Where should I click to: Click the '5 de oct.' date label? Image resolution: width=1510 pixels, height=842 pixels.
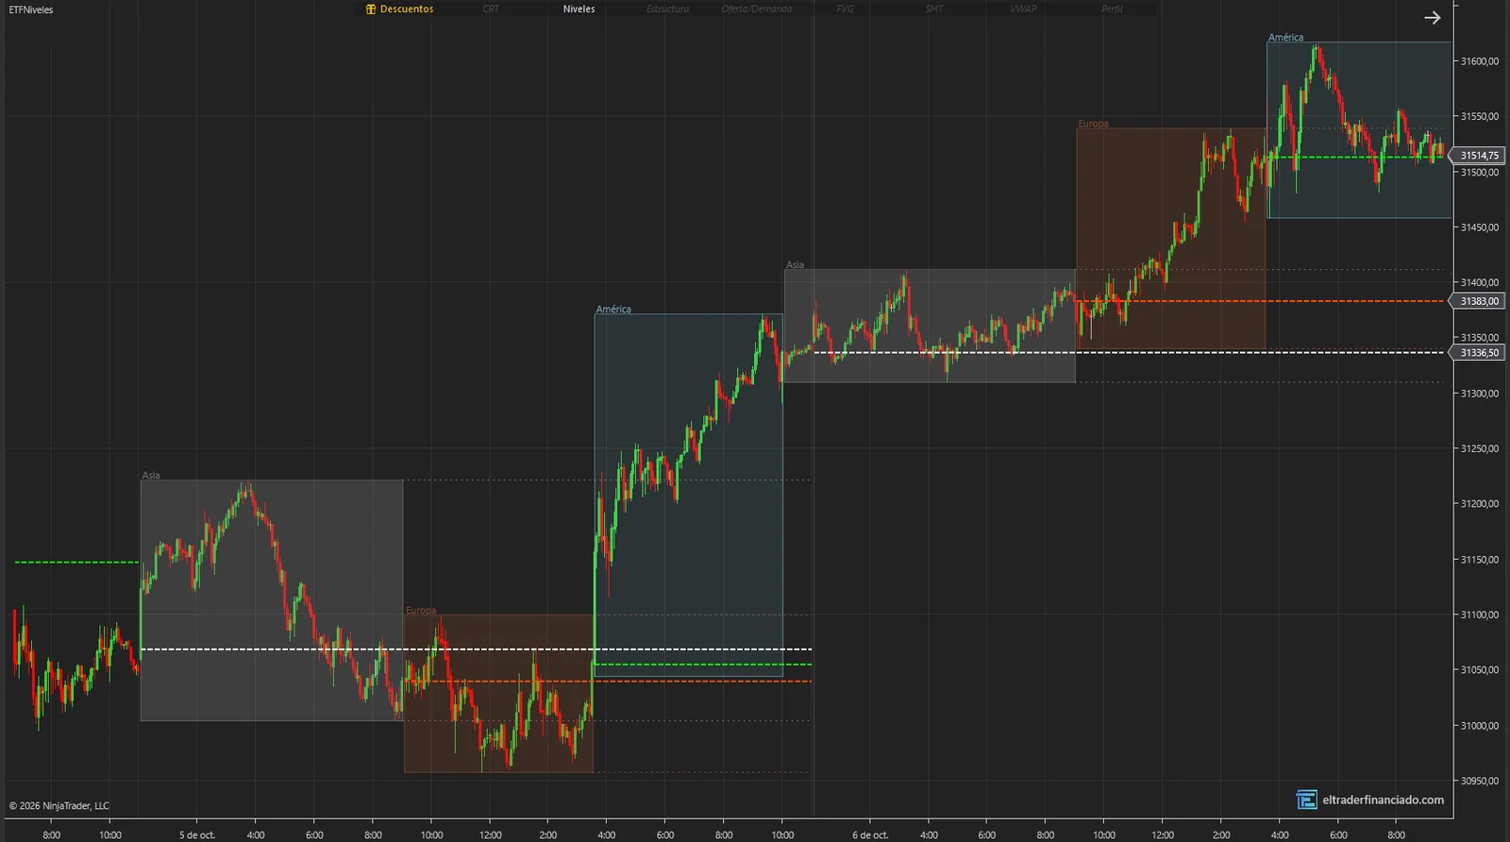197,835
